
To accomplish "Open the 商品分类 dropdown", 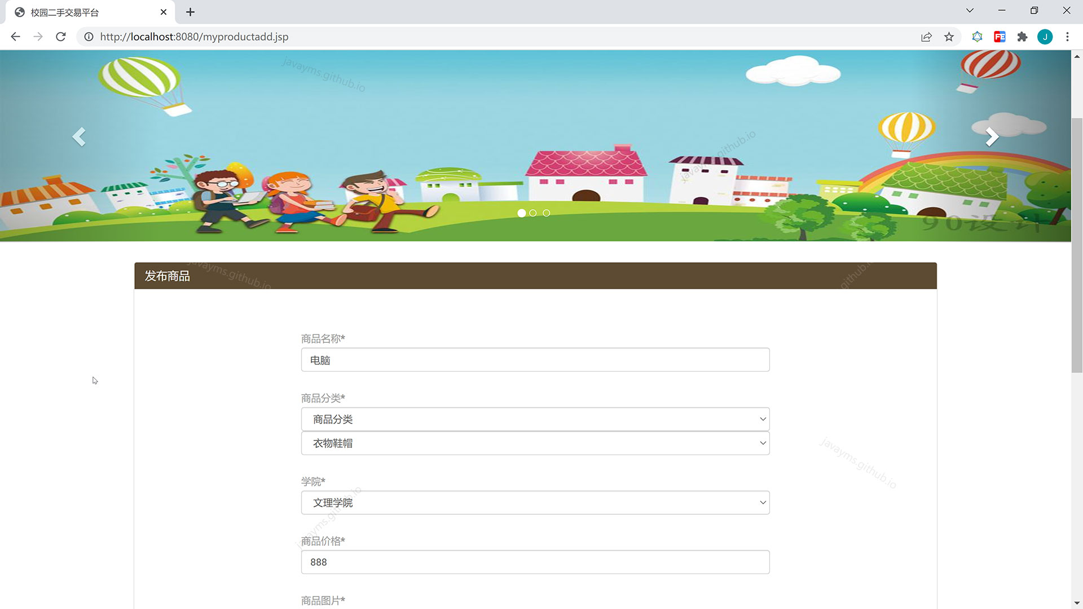I will (535, 420).
